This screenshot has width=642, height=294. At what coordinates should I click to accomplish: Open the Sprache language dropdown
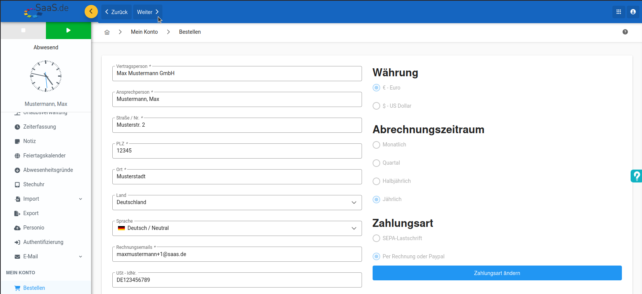237,228
